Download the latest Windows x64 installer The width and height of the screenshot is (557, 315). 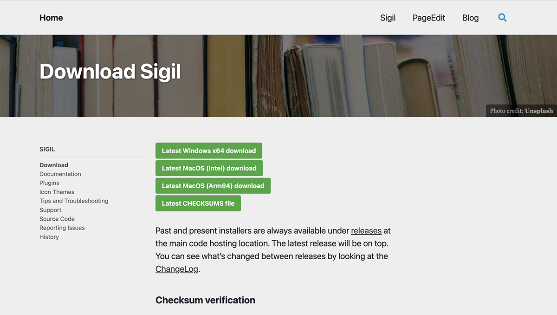click(x=208, y=151)
